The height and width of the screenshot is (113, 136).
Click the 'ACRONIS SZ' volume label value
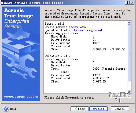[x=101, y=78]
